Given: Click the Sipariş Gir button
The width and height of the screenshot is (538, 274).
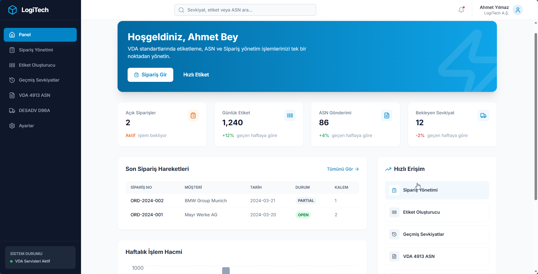Looking at the screenshot, I should [x=150, y=75].
